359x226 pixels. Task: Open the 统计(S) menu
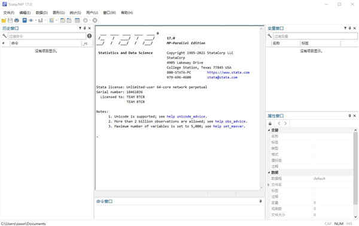point(75,13)
